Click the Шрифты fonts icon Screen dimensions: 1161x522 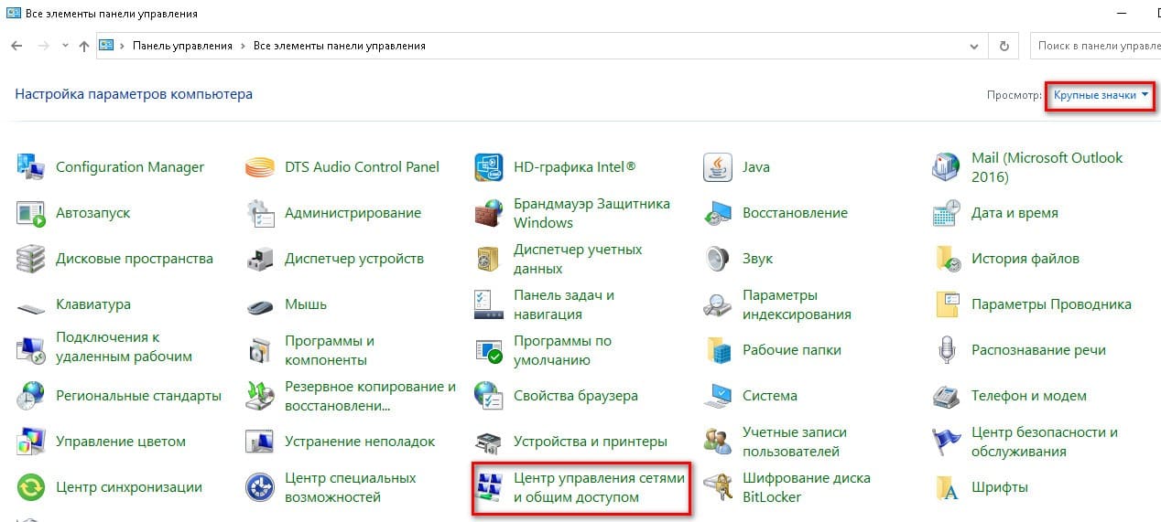click(947, 487)
